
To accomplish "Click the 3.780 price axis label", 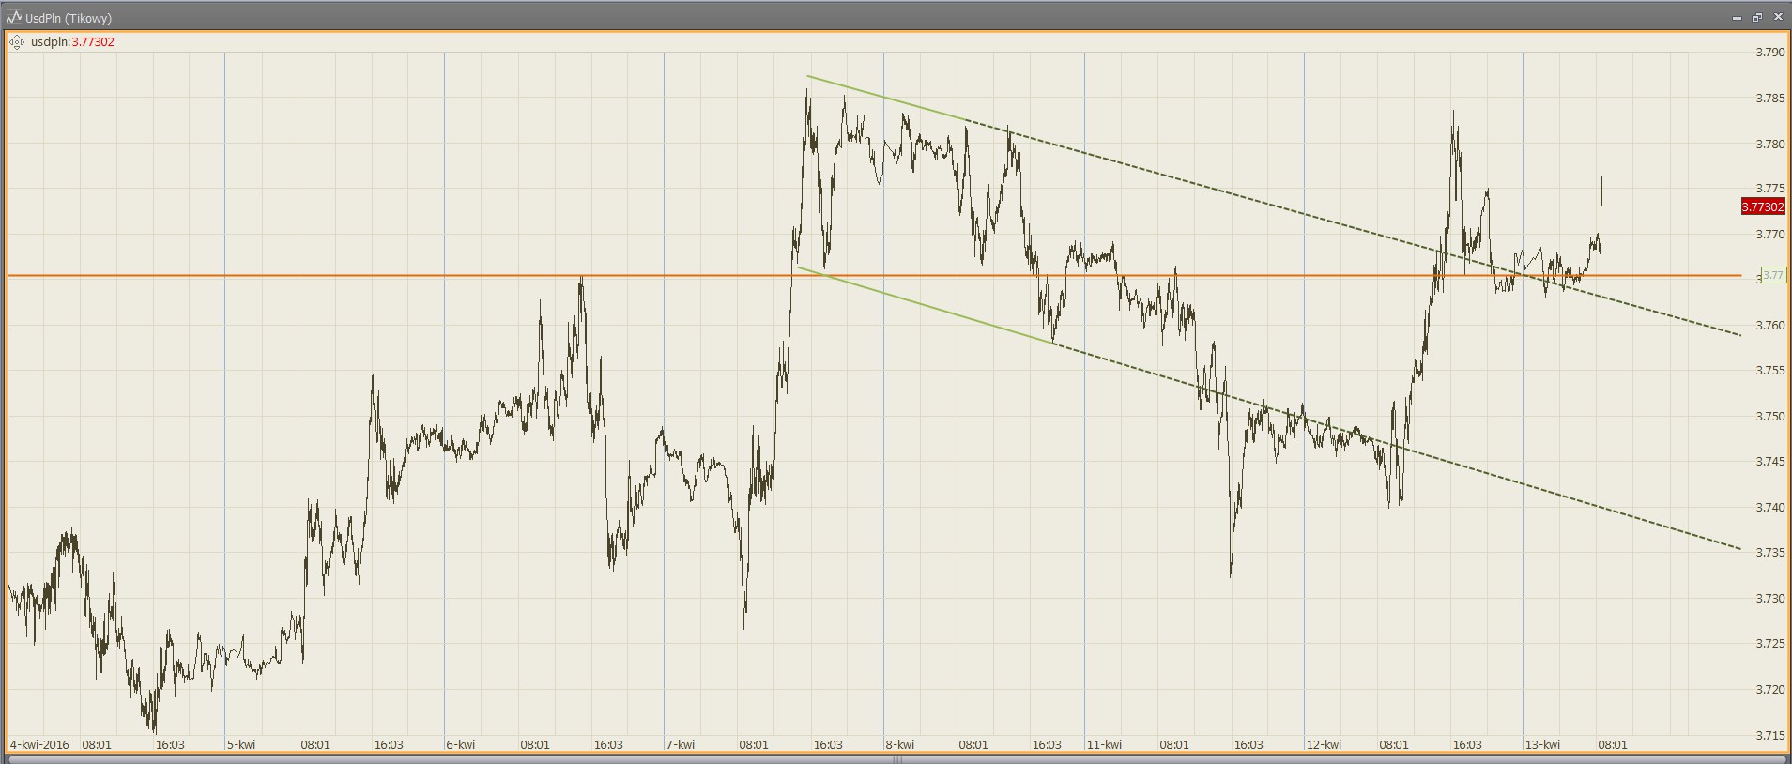I will click(x=1769, y=144).
